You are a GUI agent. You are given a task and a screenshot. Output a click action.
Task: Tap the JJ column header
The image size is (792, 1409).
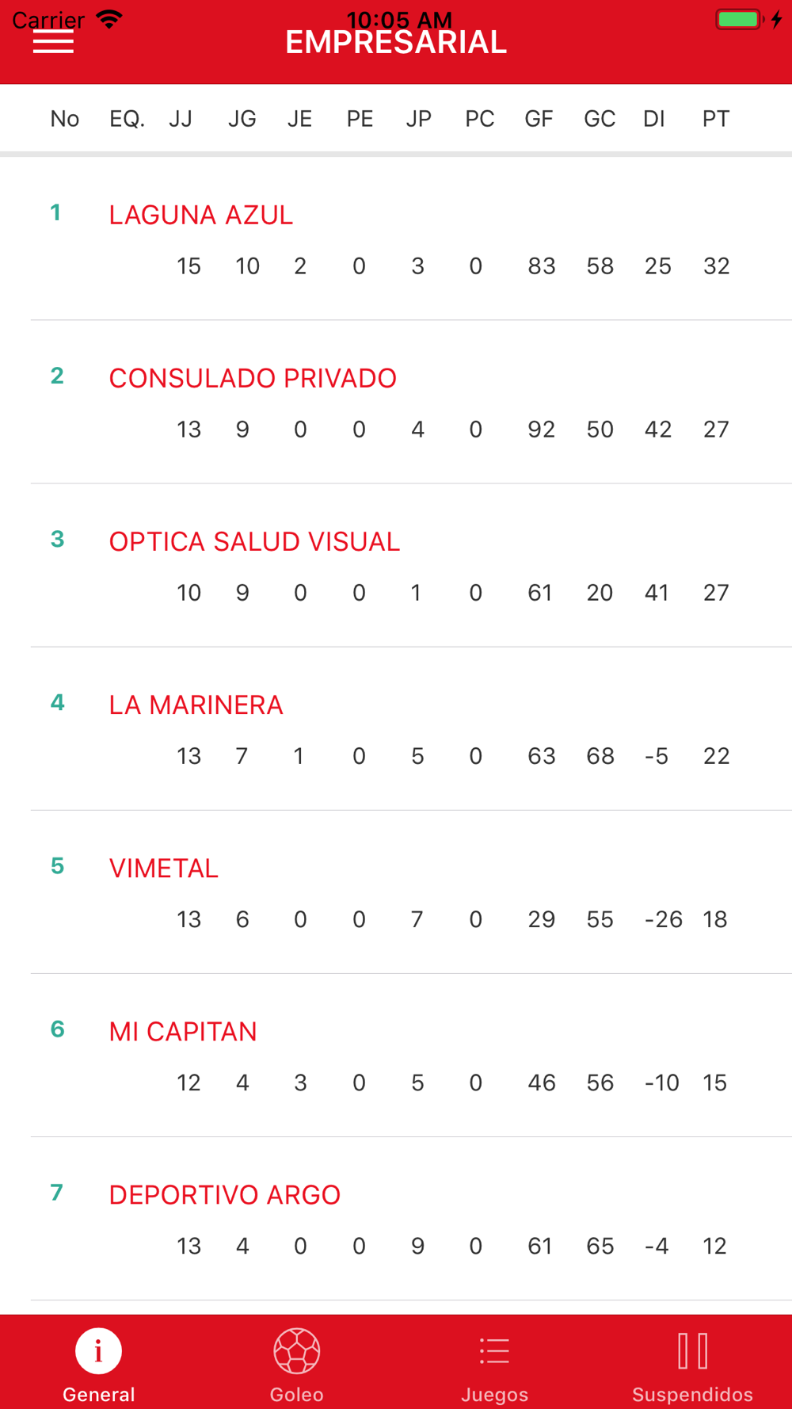[181, 119]
